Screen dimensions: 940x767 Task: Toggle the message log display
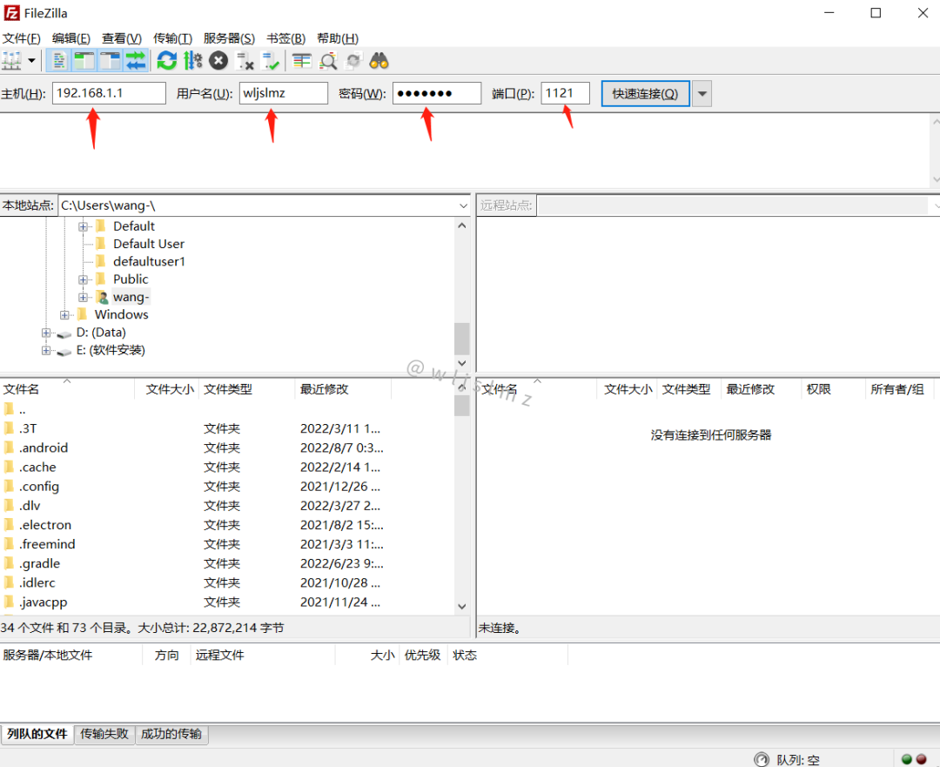[59, 61]
